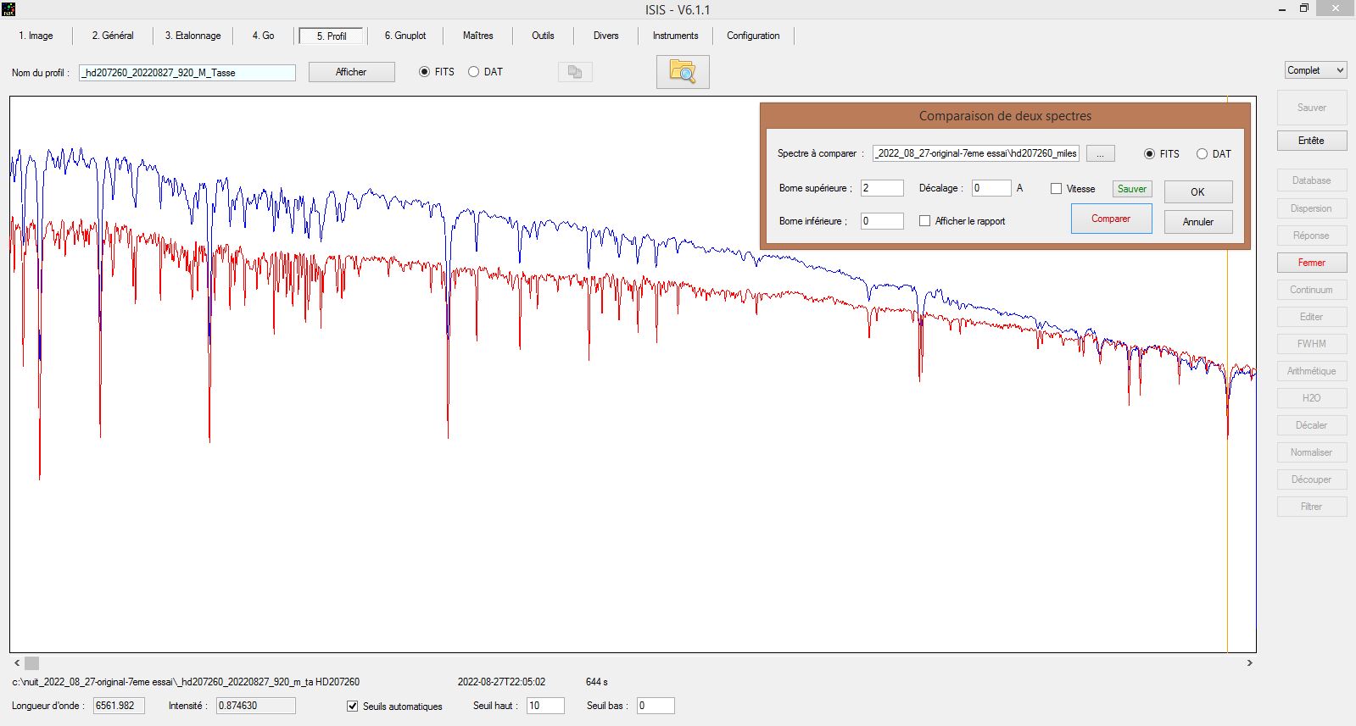Restore the ISIS window size
Viewport: 1356px width, 726px height.
pyautogui.click(x=1304, y=8)
